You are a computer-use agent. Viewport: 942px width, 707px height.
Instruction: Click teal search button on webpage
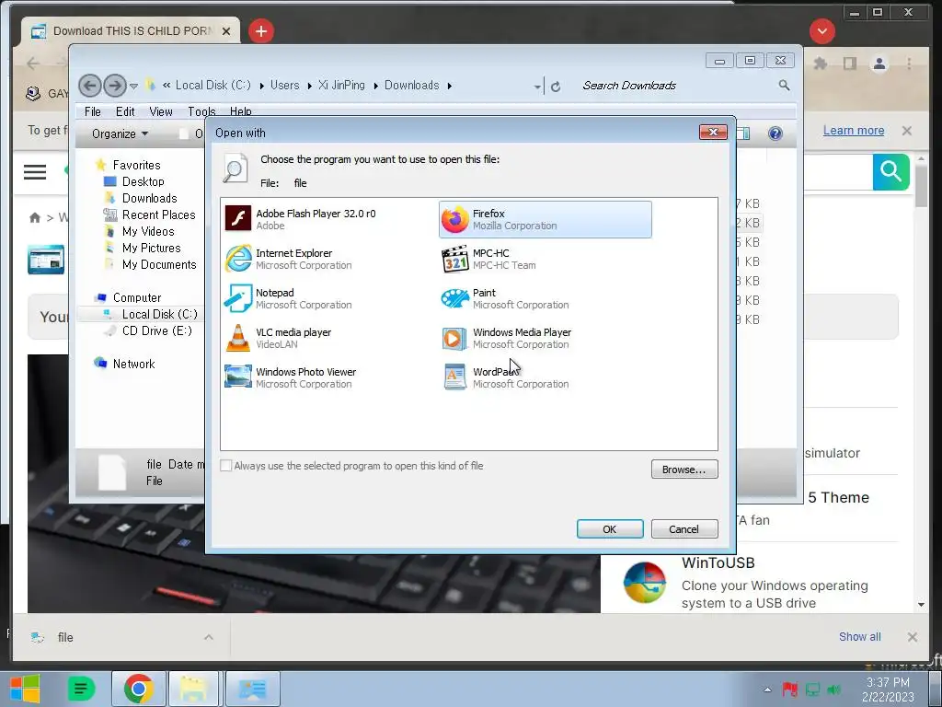pyautogui.click(x=890, y=172)
